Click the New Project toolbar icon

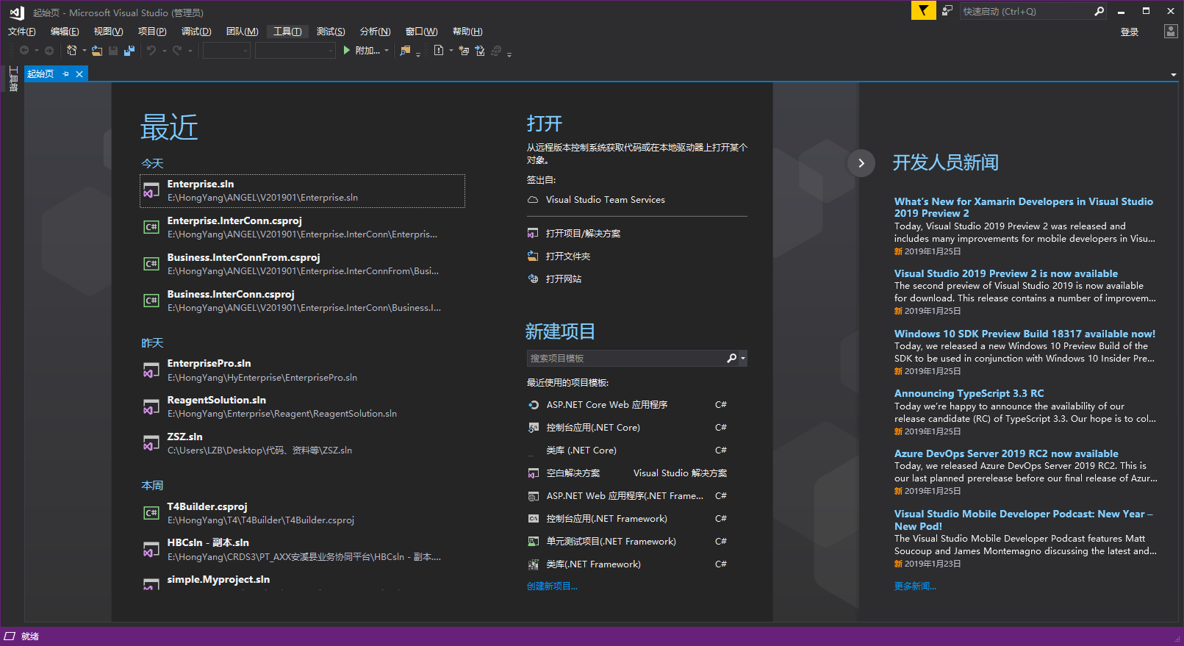click(72, 50)
